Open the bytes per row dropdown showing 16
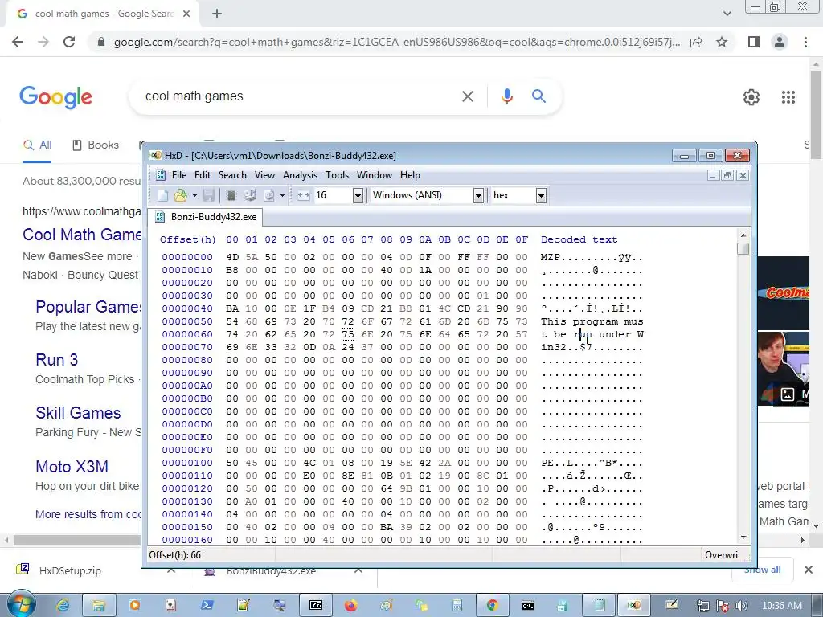This screenshot has height=617, width=823. point(358,196)
